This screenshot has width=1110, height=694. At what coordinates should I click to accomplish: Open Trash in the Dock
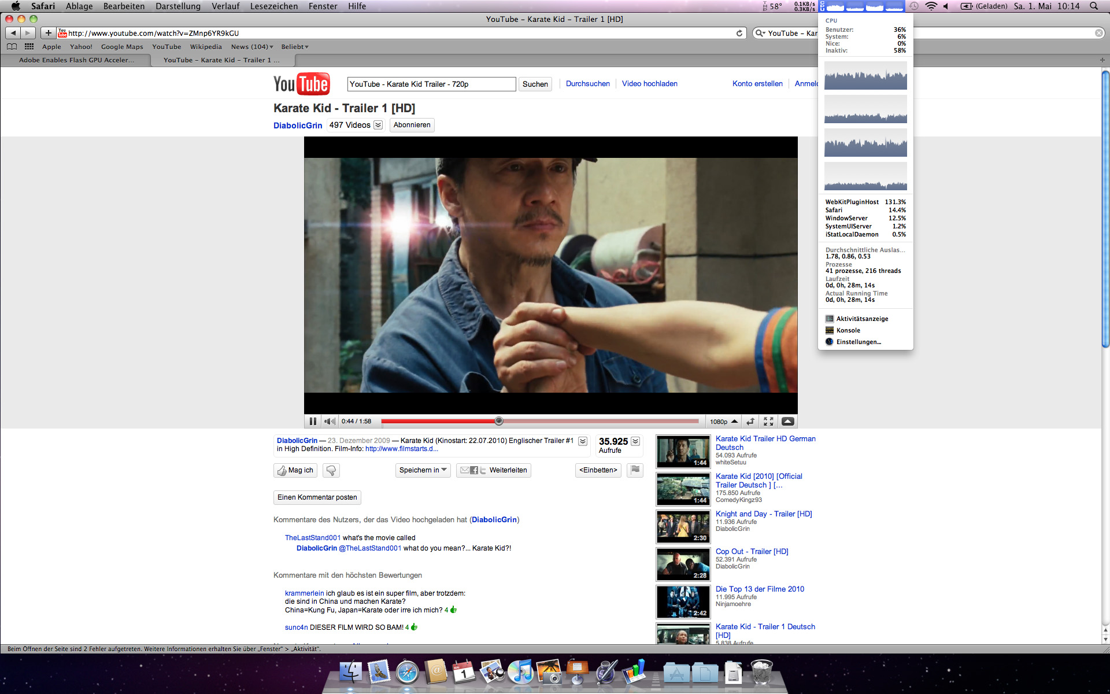point(761,671)
